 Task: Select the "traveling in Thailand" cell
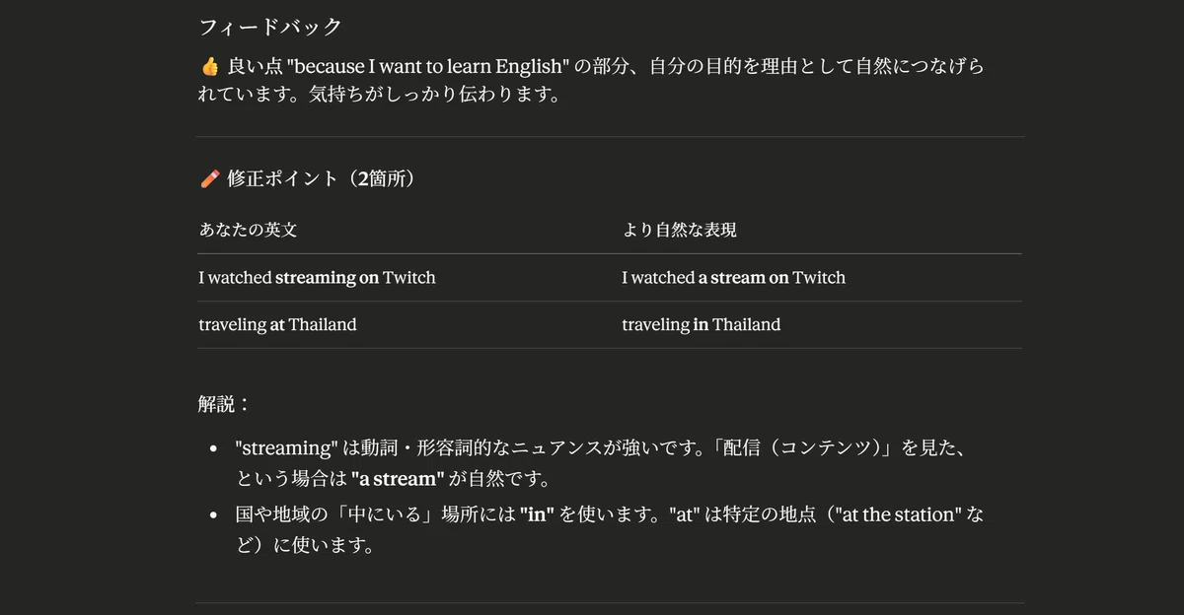701,324
